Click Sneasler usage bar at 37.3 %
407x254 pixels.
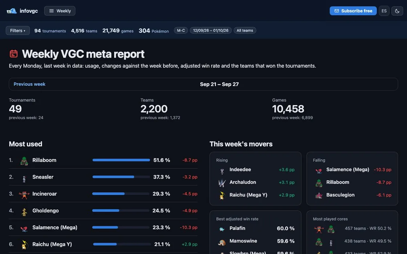click(121, 177)
